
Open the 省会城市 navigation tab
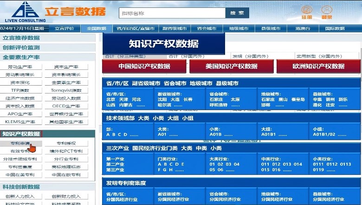[207, 29]
